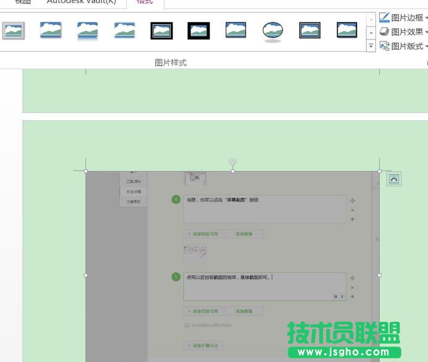Open the 图片版式 dropdown
The image size is (428, 362).
[x=403, y=46]
